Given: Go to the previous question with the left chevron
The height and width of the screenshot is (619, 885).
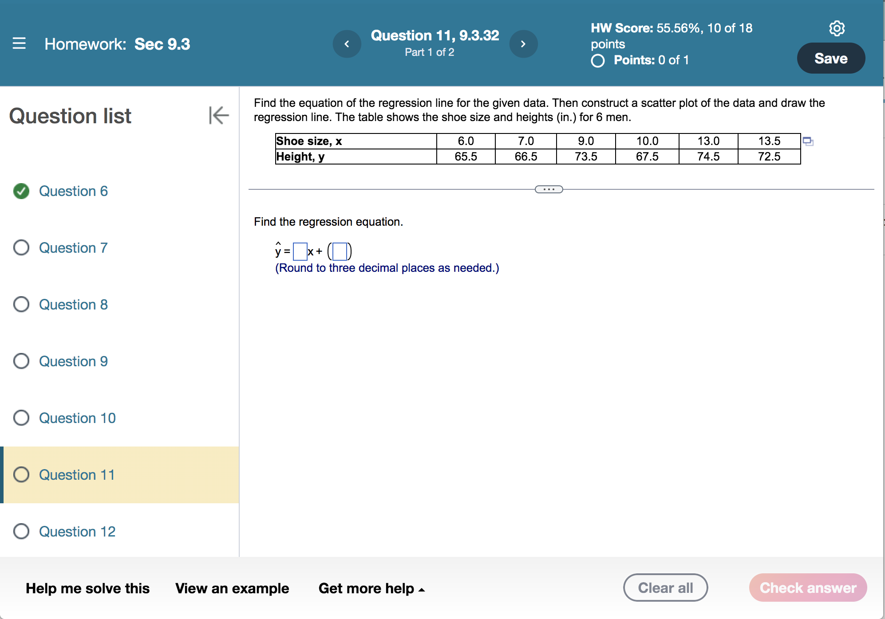Looking at the screenshot, I should pyautogui.click(x=347, y=43).
